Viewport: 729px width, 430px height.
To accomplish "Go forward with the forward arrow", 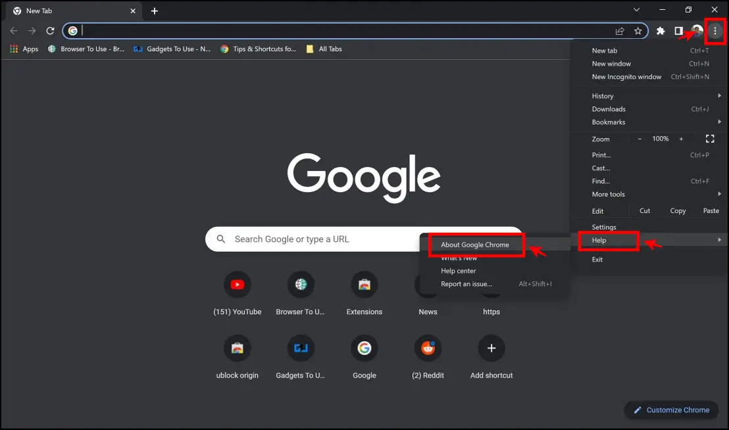I will [x=32, y=31].
